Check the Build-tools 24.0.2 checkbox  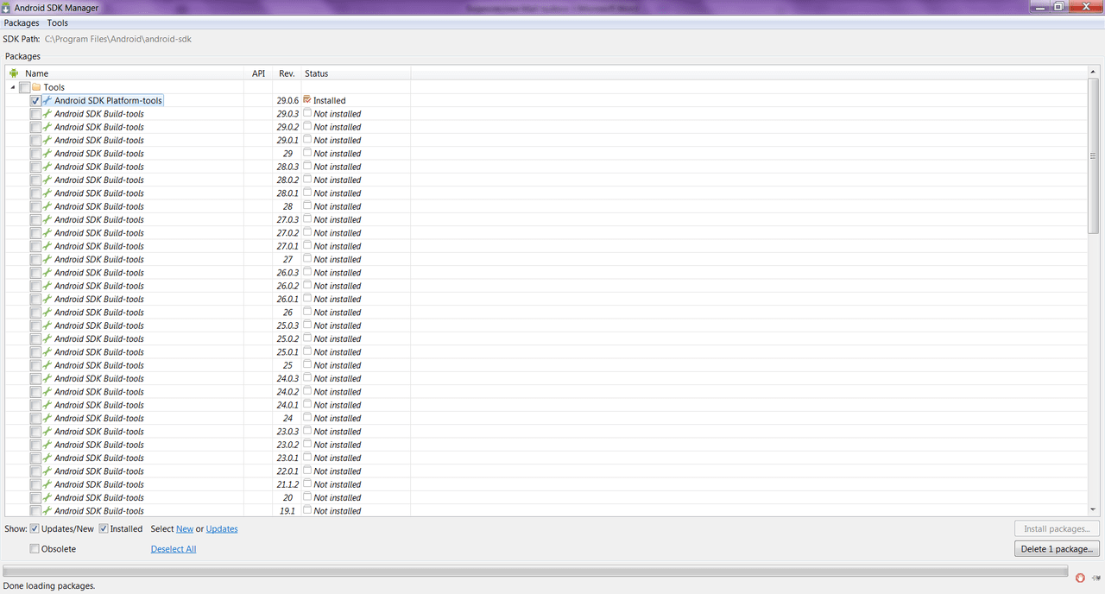(35, 392)
